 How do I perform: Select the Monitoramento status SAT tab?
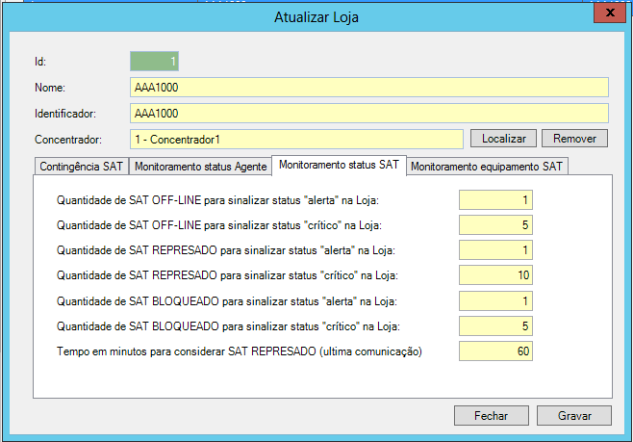(339, 165)
